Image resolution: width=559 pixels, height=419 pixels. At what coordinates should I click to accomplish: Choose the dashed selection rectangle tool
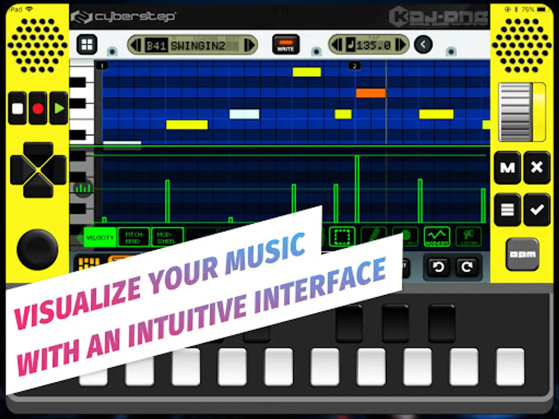point(342,237)
